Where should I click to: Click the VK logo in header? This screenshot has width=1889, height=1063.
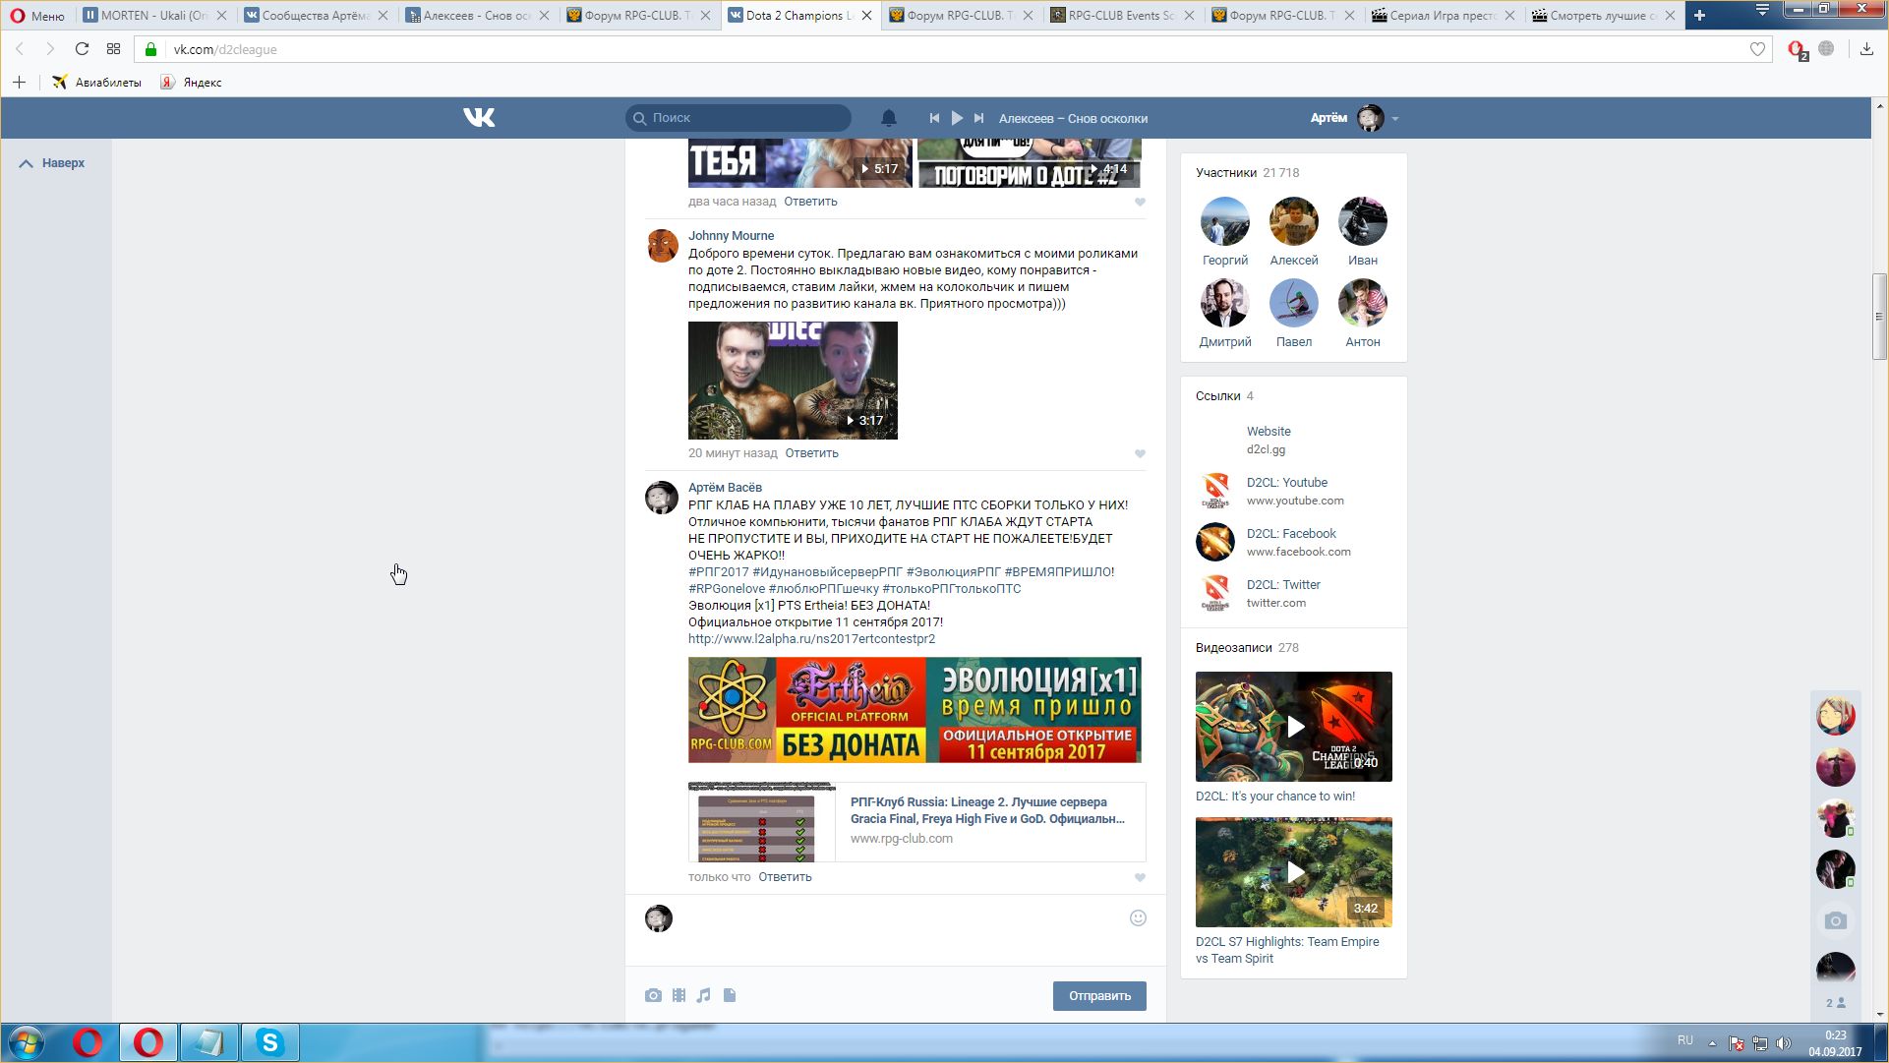pyautogui.click(x=479, y=118)
